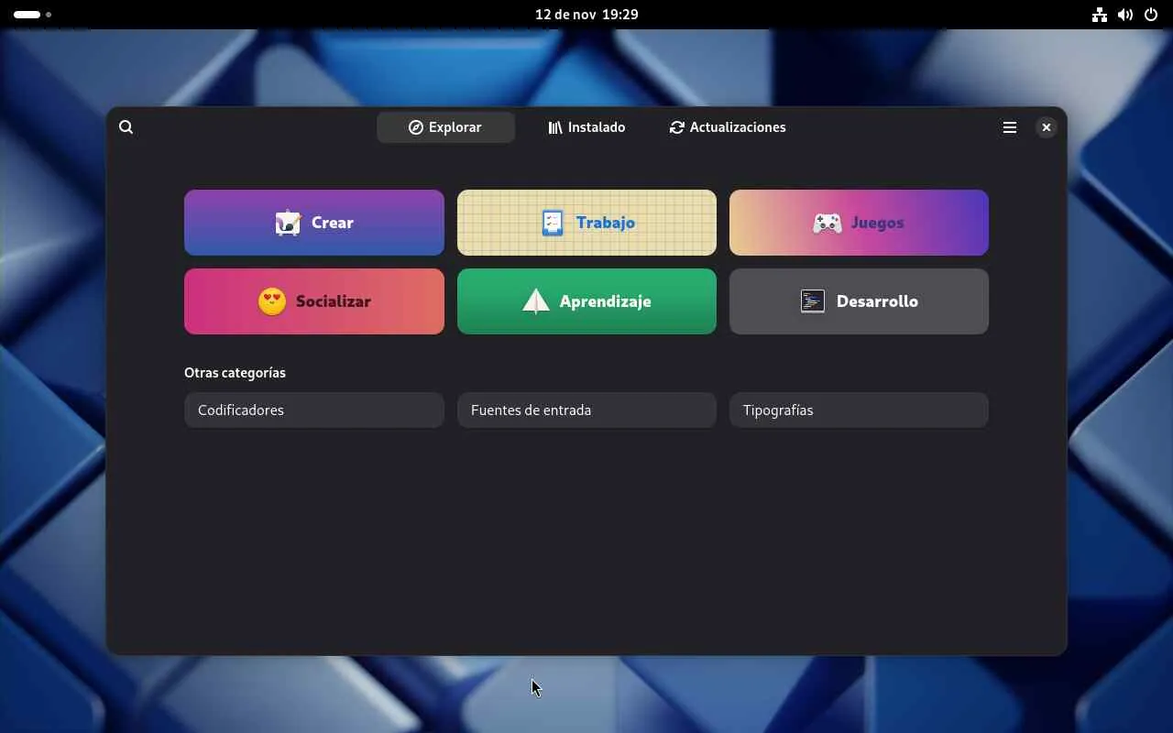
Task: Open the Actualizaciones tab
Action: (728, 127)
